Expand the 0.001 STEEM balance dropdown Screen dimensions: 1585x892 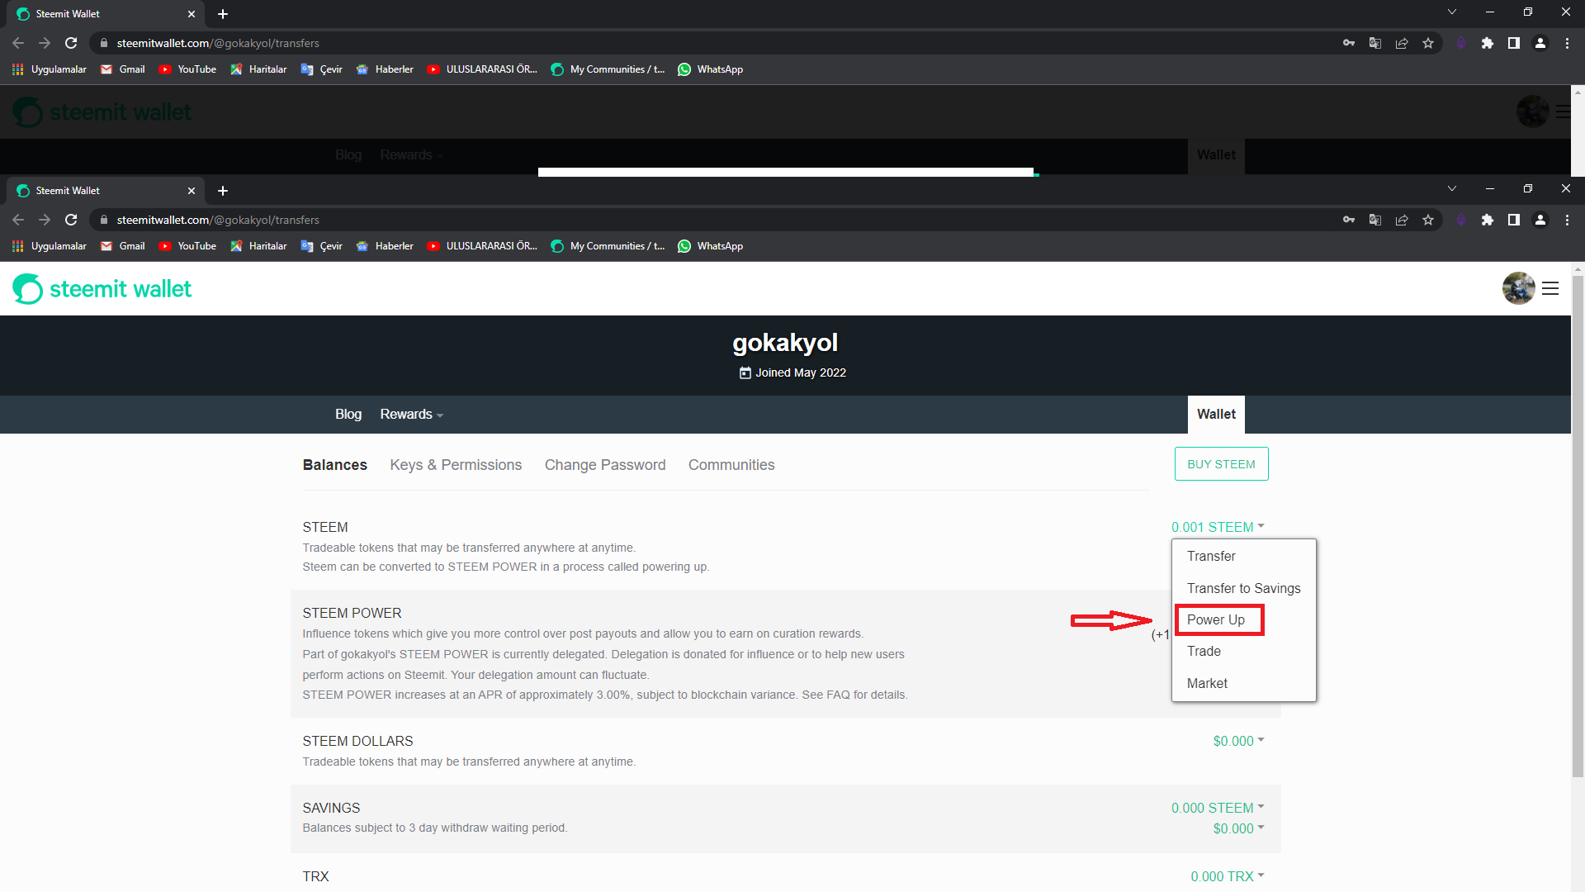[1218, 527]
